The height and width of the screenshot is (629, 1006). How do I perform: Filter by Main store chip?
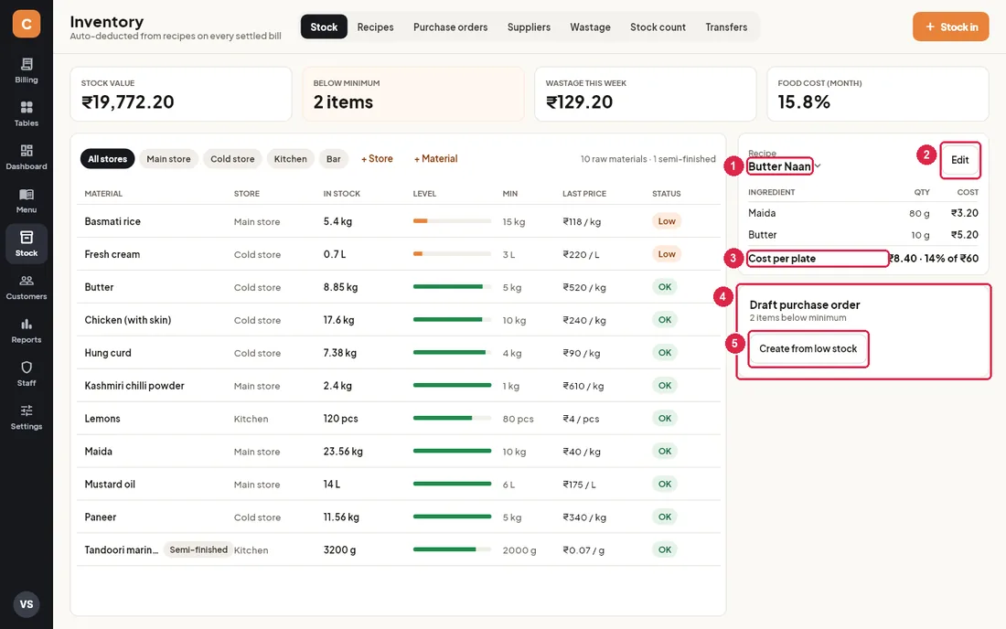169,159
